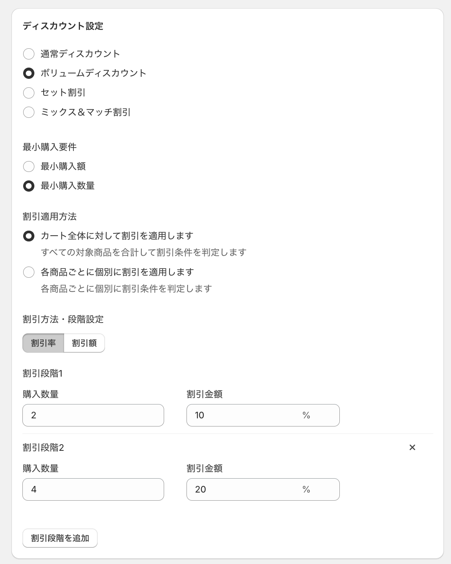Switch to 割引率 segment
This screenshot has width=451, height=564.
pyautogui.click(x=43, y=343)
